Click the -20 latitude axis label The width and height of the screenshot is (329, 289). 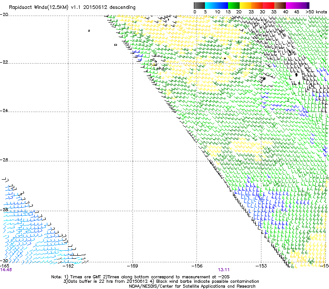click(x=4, y=15)
